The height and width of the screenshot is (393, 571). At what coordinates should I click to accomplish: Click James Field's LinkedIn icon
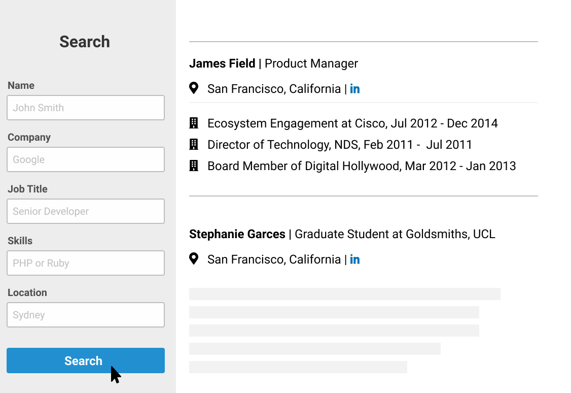coord(355,89)
